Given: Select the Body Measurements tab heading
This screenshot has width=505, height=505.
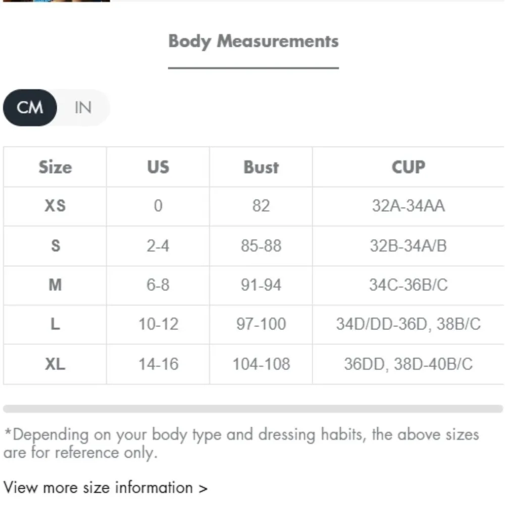Looking at the screenshot, I should click(253, 41).
